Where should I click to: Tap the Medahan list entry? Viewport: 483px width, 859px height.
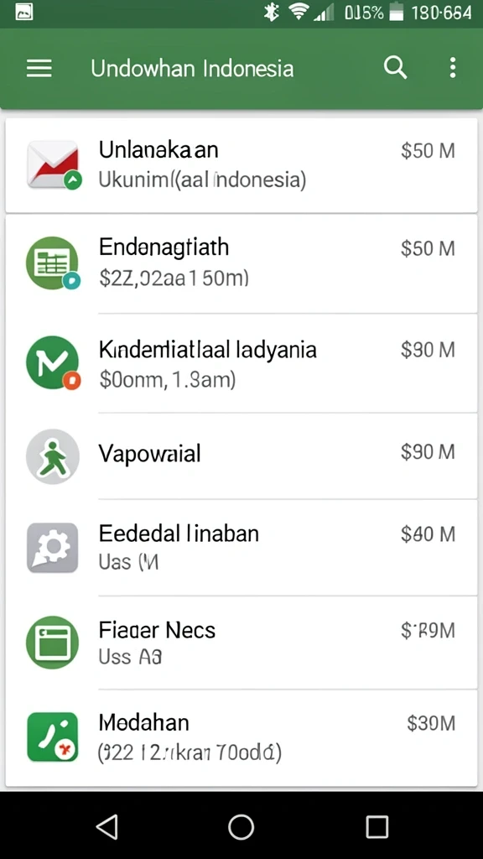(x=241, y=738)
